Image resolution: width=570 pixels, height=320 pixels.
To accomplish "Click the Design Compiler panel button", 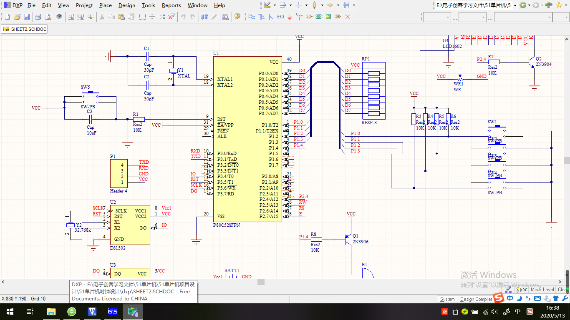I will [x=476, y=299].
